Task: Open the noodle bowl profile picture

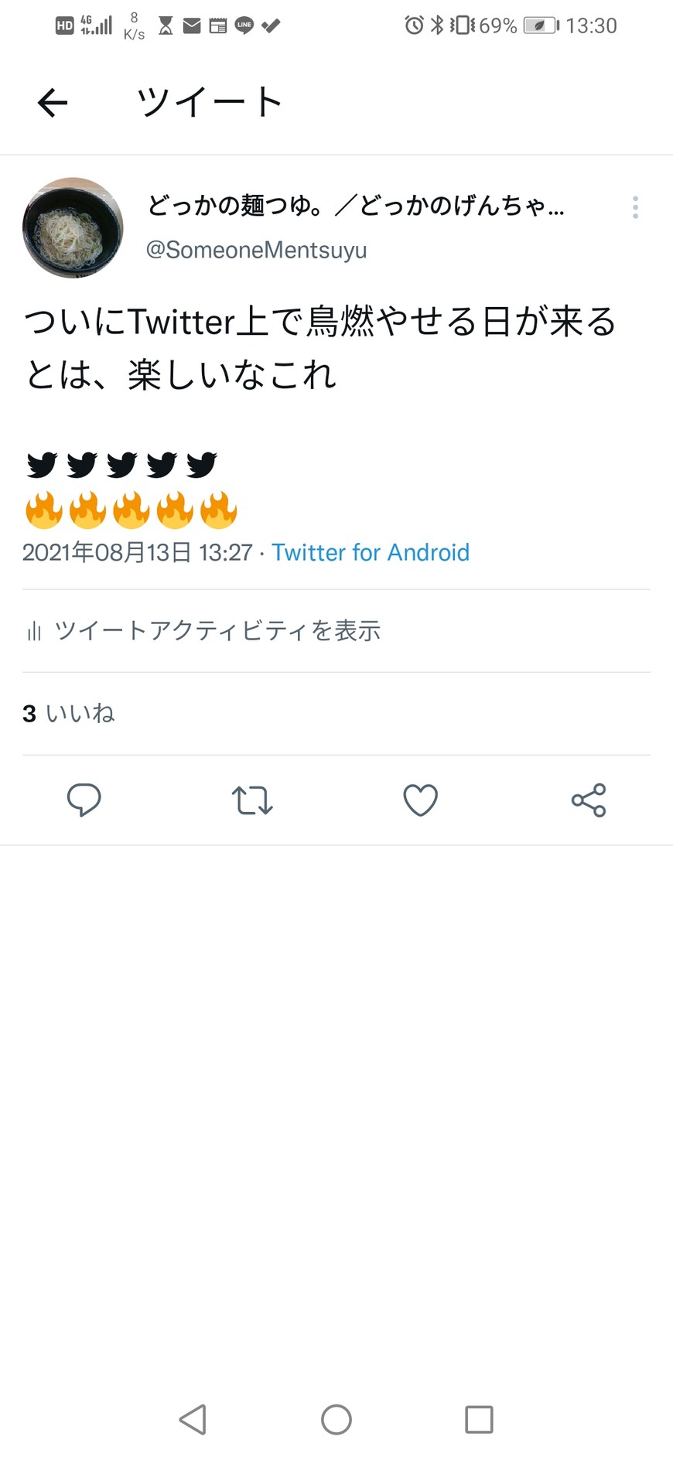Action: click(x=73, y=227)
